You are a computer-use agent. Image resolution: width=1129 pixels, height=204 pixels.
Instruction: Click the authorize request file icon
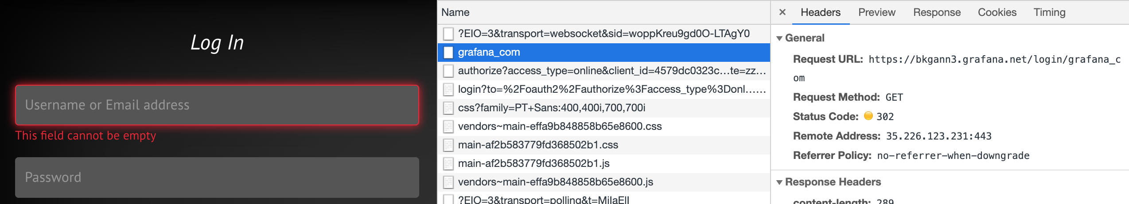pyautogui.click(x=448, y=71)
